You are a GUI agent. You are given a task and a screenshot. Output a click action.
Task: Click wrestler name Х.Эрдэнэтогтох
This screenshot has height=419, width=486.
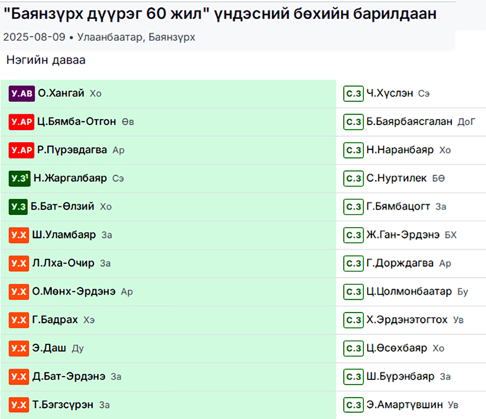tap(407, 320)
